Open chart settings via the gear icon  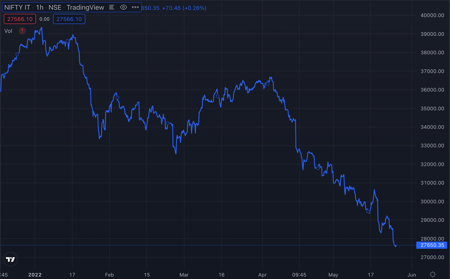pyautogui.click(x=433, y=274)
